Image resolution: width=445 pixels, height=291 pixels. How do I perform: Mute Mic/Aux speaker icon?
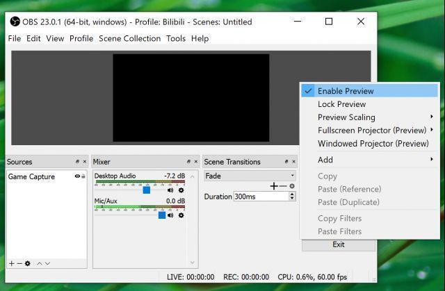coord(170,215)
